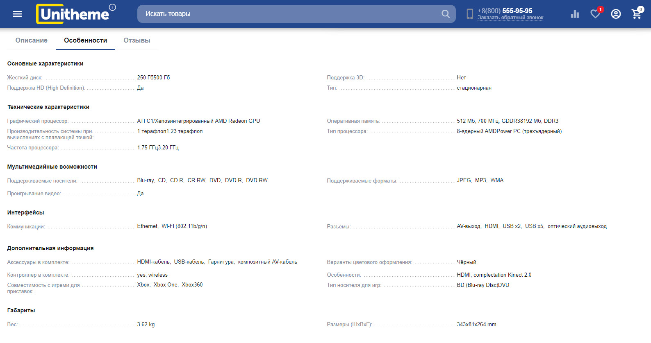Click the 'Габариты' heading
Image resolution: width=651 pixels, height=343 pixels.
click(21, 310)
